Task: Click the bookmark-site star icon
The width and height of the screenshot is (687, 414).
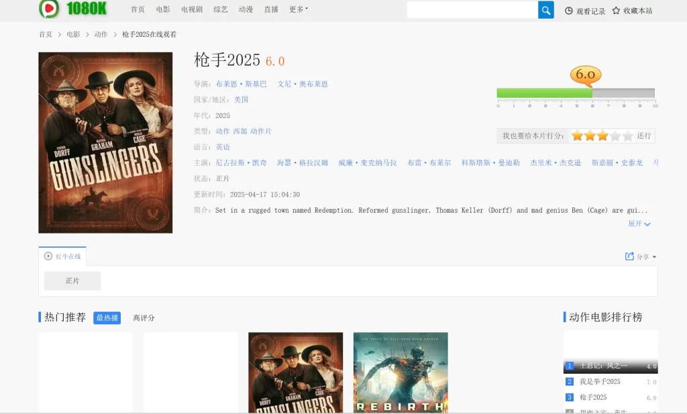Action: 616,11
